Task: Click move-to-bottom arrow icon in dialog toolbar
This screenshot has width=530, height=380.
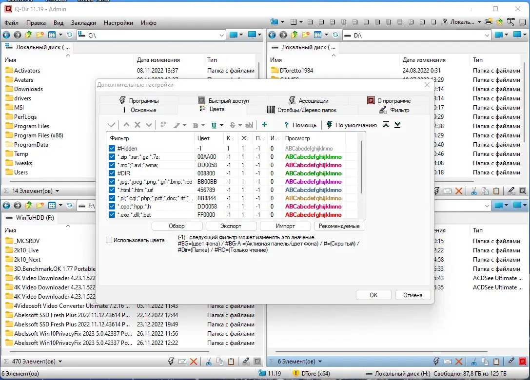Action: (x=397, y=125)
